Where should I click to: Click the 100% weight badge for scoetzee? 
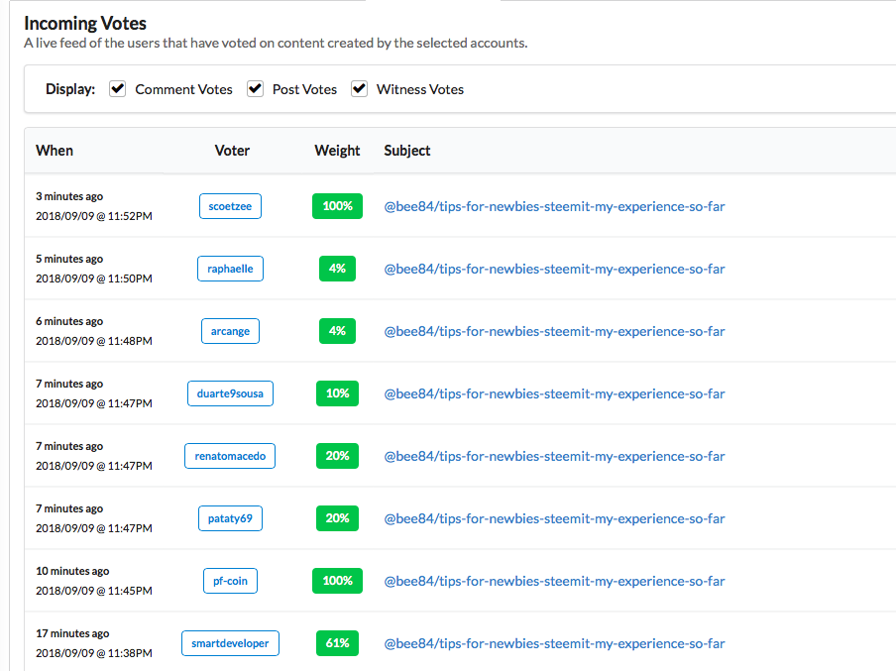point(337,206)
